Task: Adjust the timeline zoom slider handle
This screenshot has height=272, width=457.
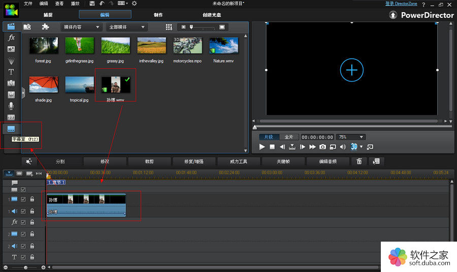Action: tap(26, 267)
